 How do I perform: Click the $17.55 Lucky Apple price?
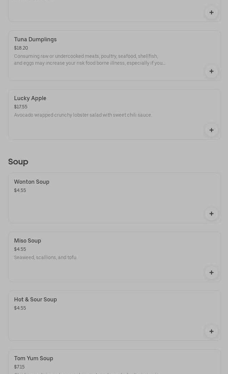click(x=21, y=107)
